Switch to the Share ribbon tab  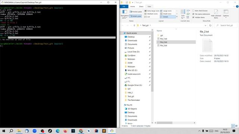click(x=141, y=7)
